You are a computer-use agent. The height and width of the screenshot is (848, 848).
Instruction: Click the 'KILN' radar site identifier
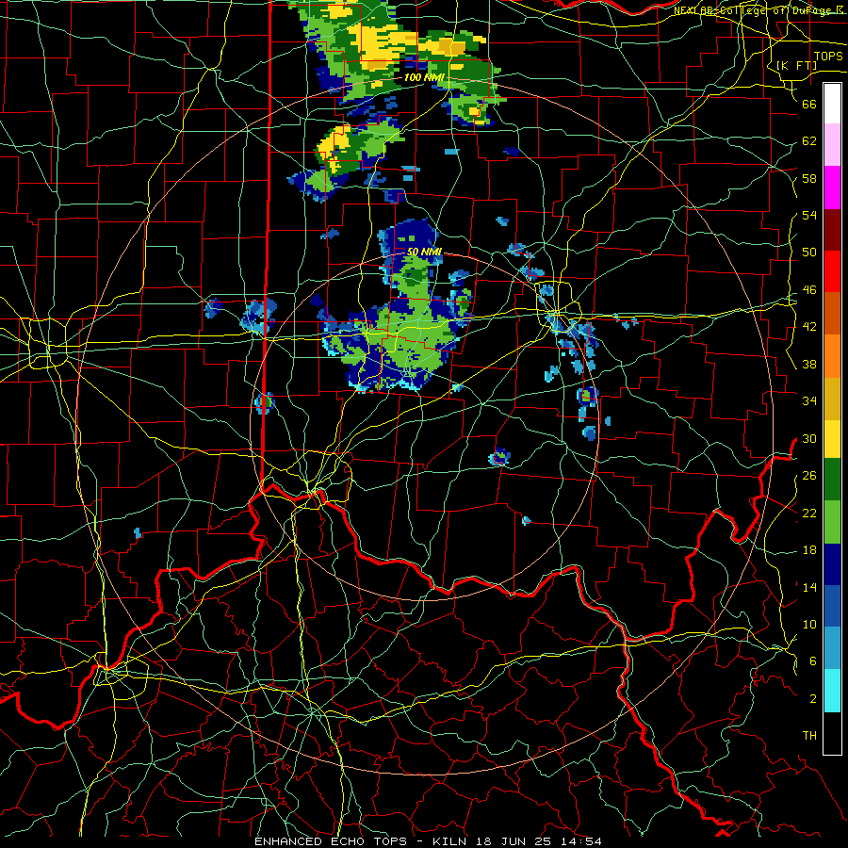tap(451, 841)
